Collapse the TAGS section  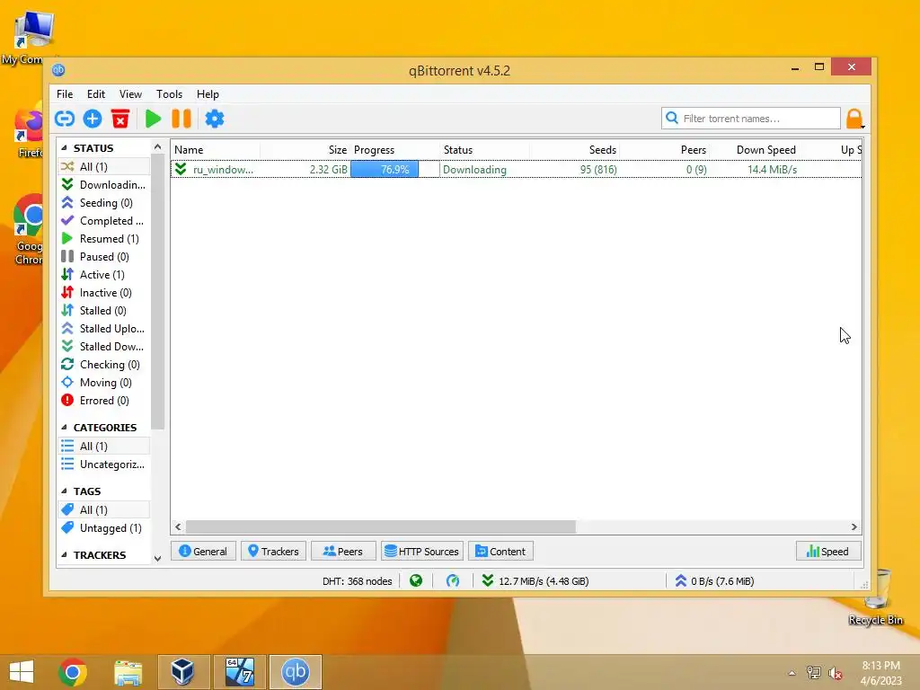(x=64, y=491)
